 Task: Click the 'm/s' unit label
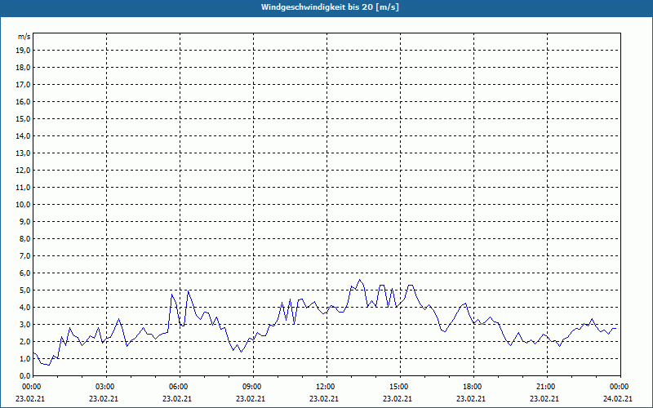24,37
